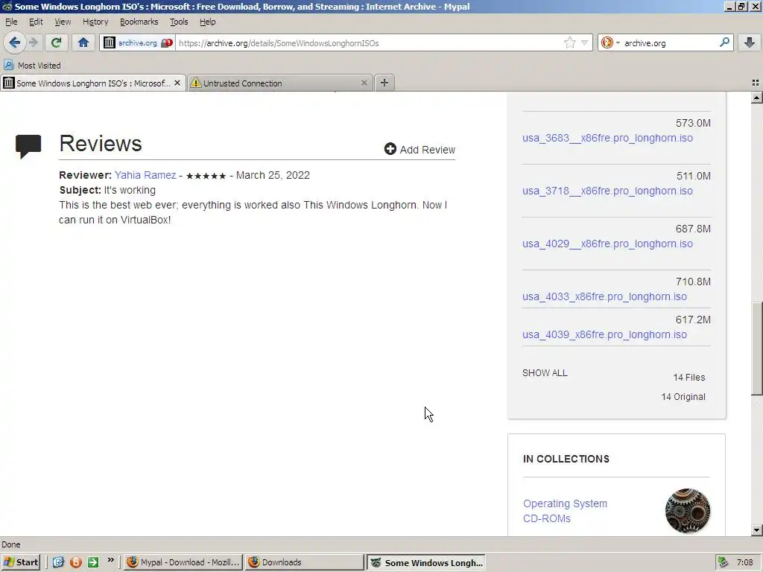Open the File menu
Image resolution: width=763 pixels, height=572 pixels.
click(x=11, y=22)
